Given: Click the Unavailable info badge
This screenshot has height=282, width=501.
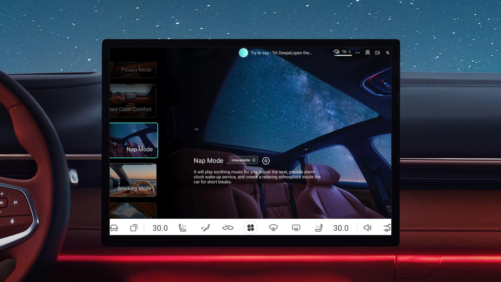Looking at the screenshot, I should click(x=243, y=160).
